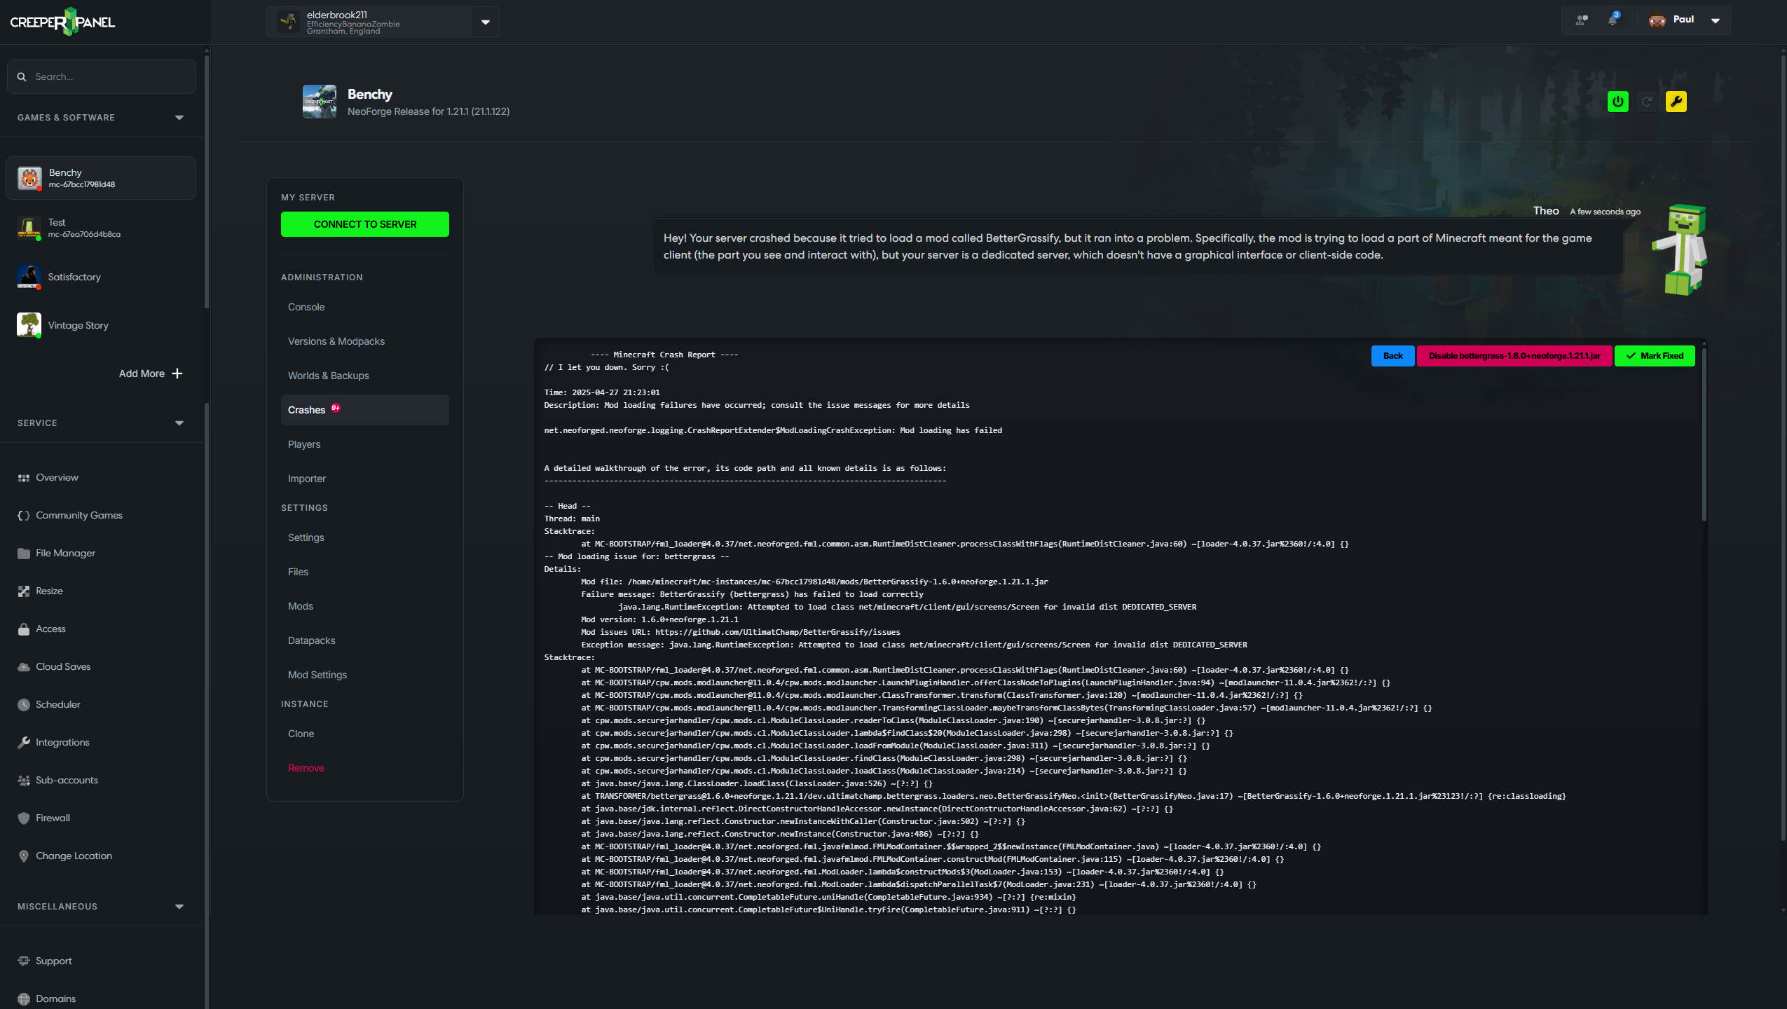Click the friends icon in top bar
Image resolution: width=1787 pixels, height=1009 pixels.
point(1582,20)
